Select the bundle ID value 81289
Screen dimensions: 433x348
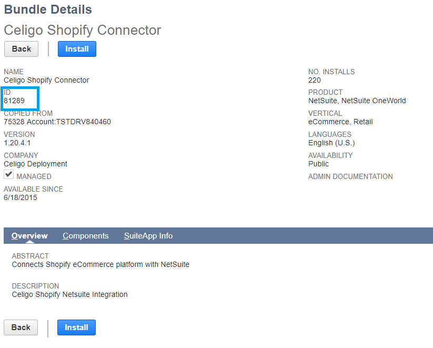[x=14, y=101]
